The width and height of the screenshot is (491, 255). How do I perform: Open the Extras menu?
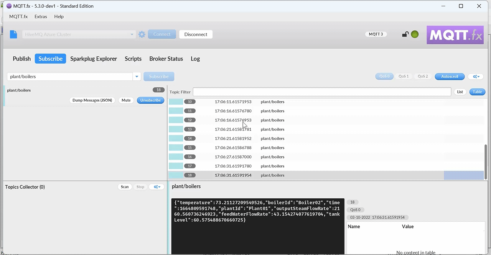[x=41, y=16]
